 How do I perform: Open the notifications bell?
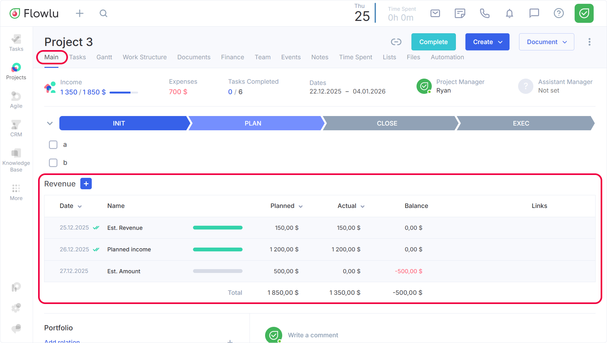[x=509, y=13]
